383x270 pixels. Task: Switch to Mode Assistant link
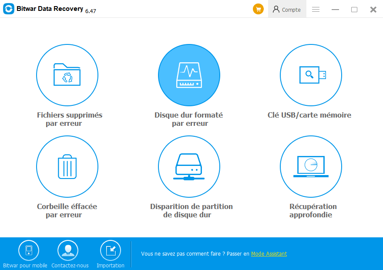coord(269,253)
